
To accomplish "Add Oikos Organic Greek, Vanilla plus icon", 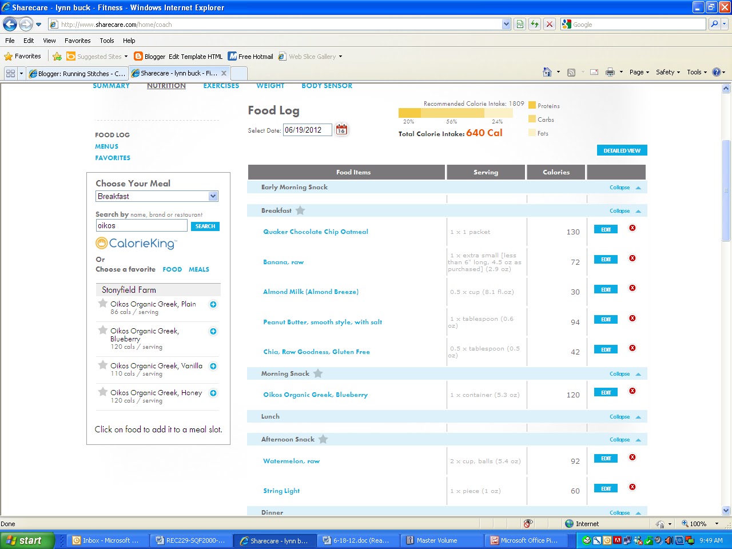I will tap(213, 366).
